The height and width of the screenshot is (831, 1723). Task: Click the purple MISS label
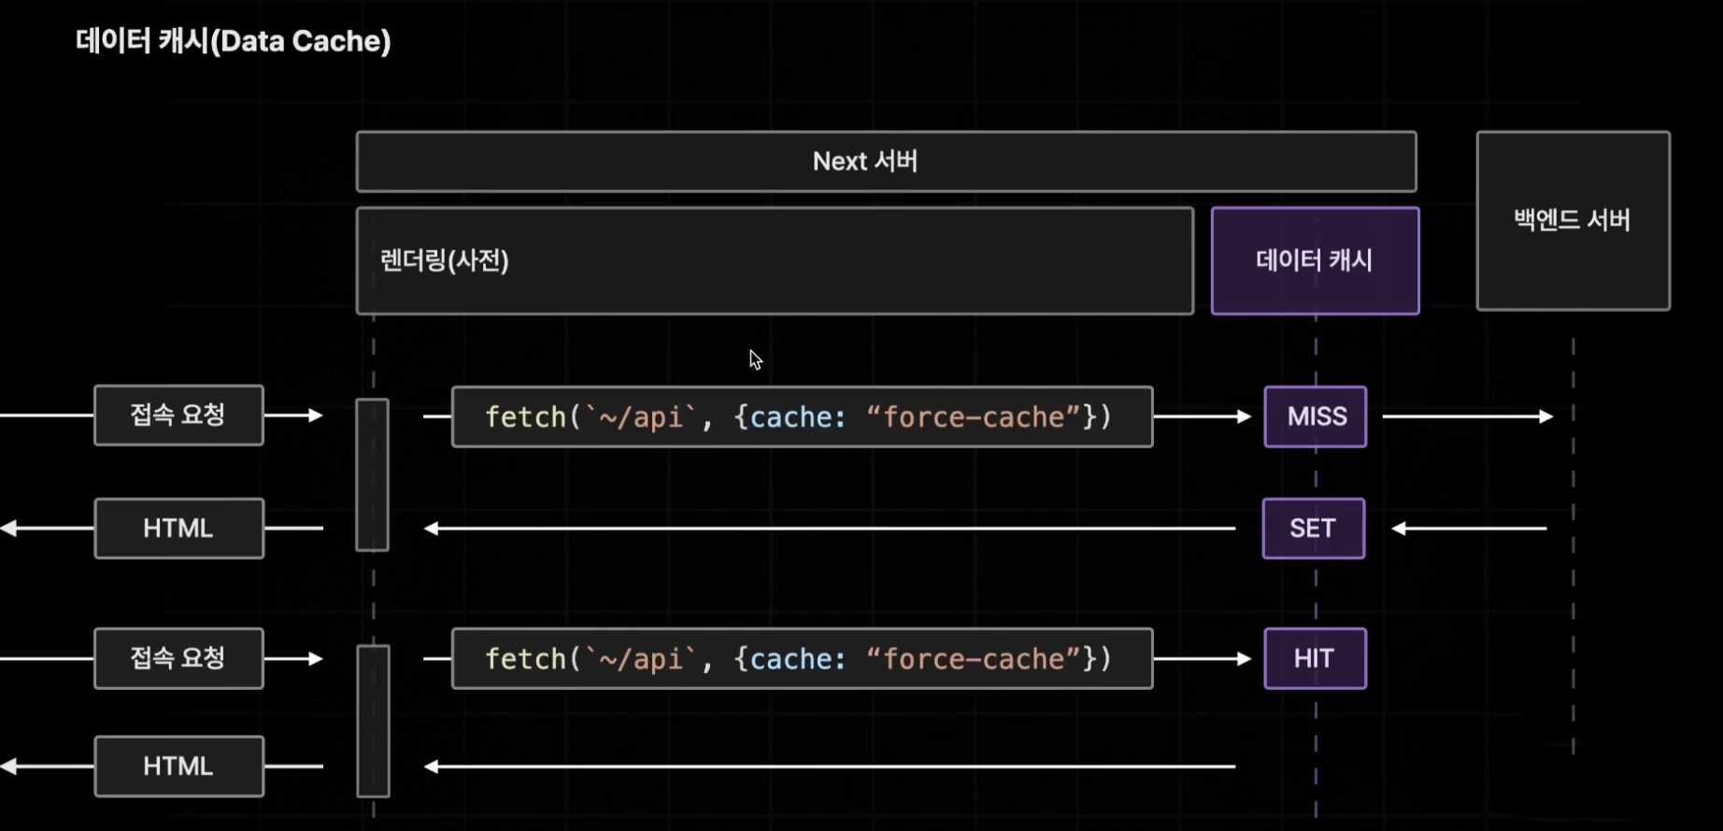(1316, 416)
